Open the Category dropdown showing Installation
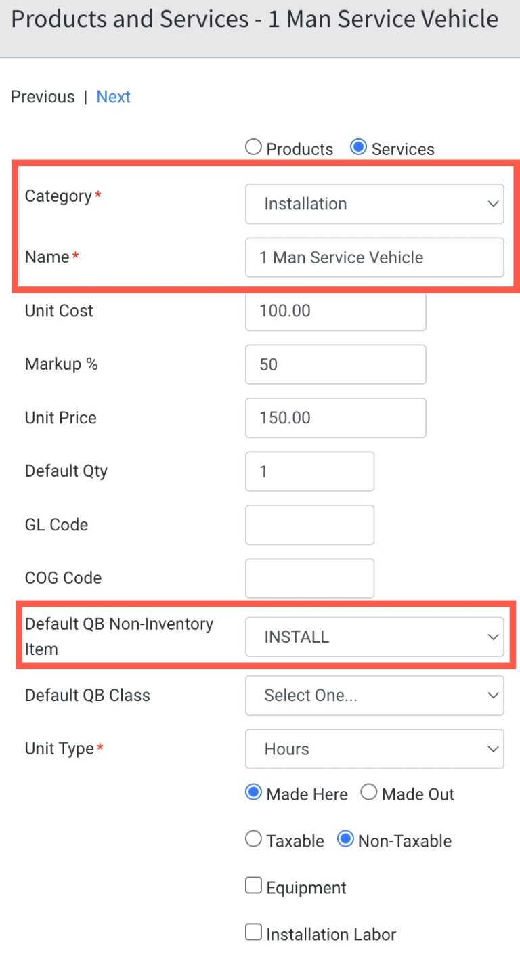 (x=374, y=203)
